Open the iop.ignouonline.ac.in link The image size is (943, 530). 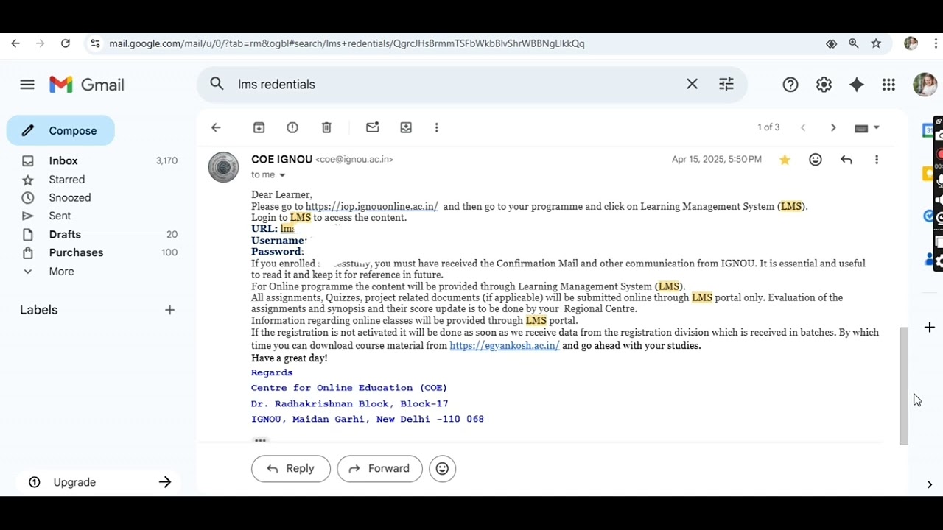pyautogui.click(x=372, y=206)
